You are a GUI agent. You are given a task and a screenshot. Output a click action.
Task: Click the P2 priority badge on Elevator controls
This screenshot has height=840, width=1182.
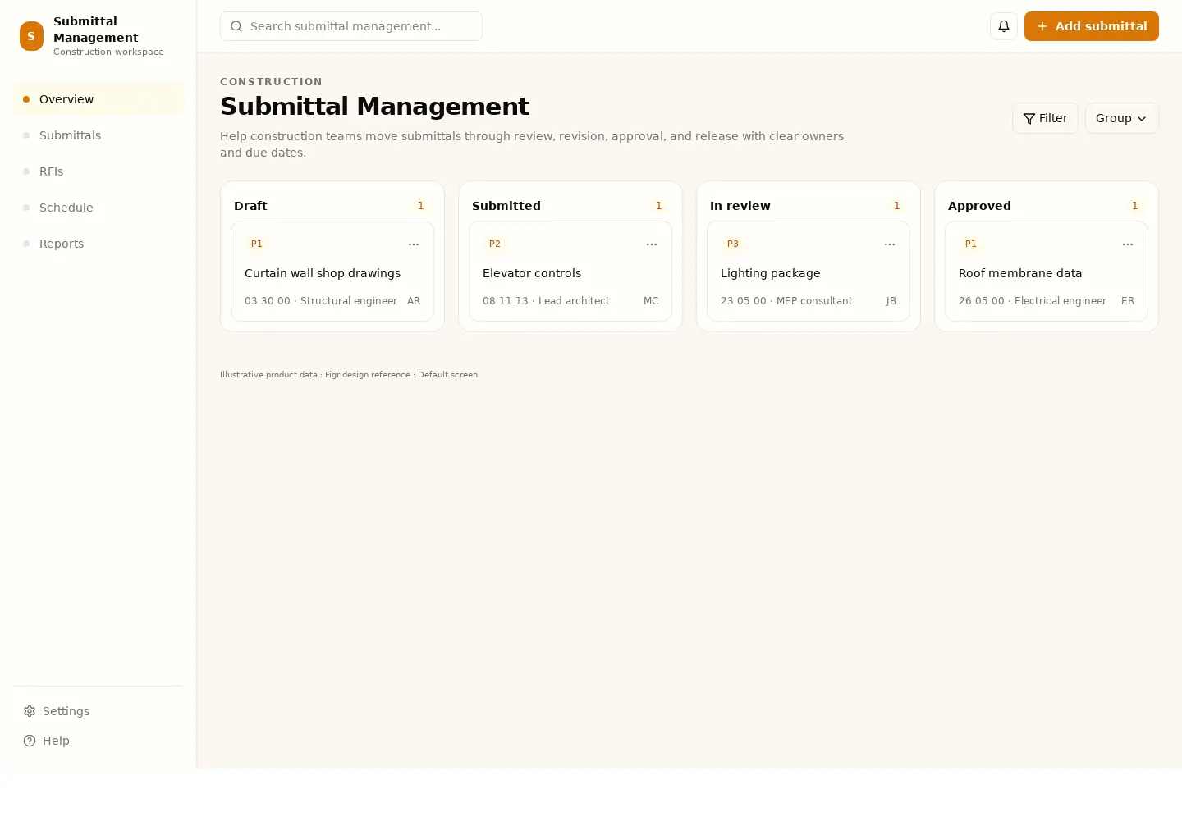[x=495, y=244]
